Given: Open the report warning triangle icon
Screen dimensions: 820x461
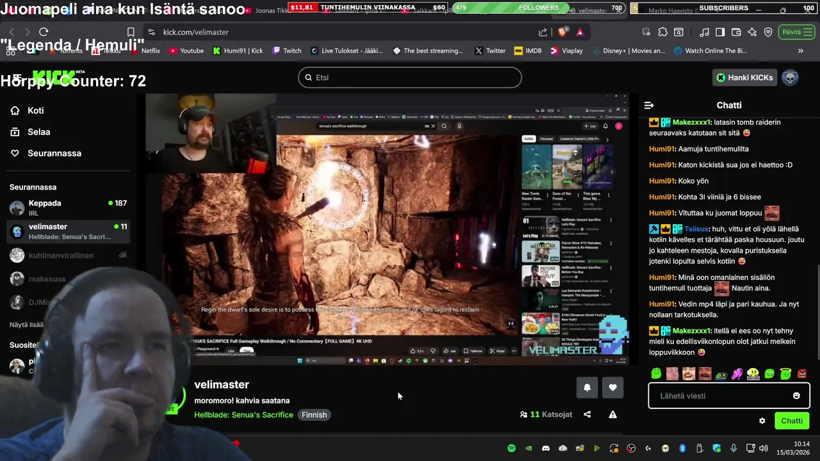Looking at the screenshot, I should click(x=613, y=414).
